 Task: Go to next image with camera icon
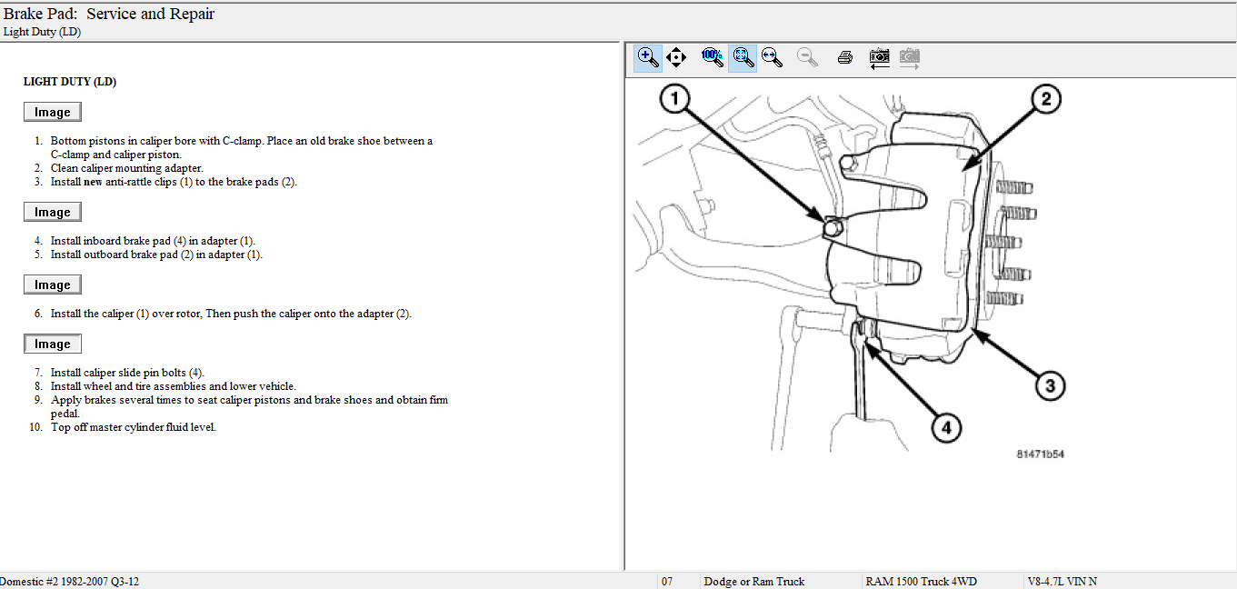pos(909,58)
